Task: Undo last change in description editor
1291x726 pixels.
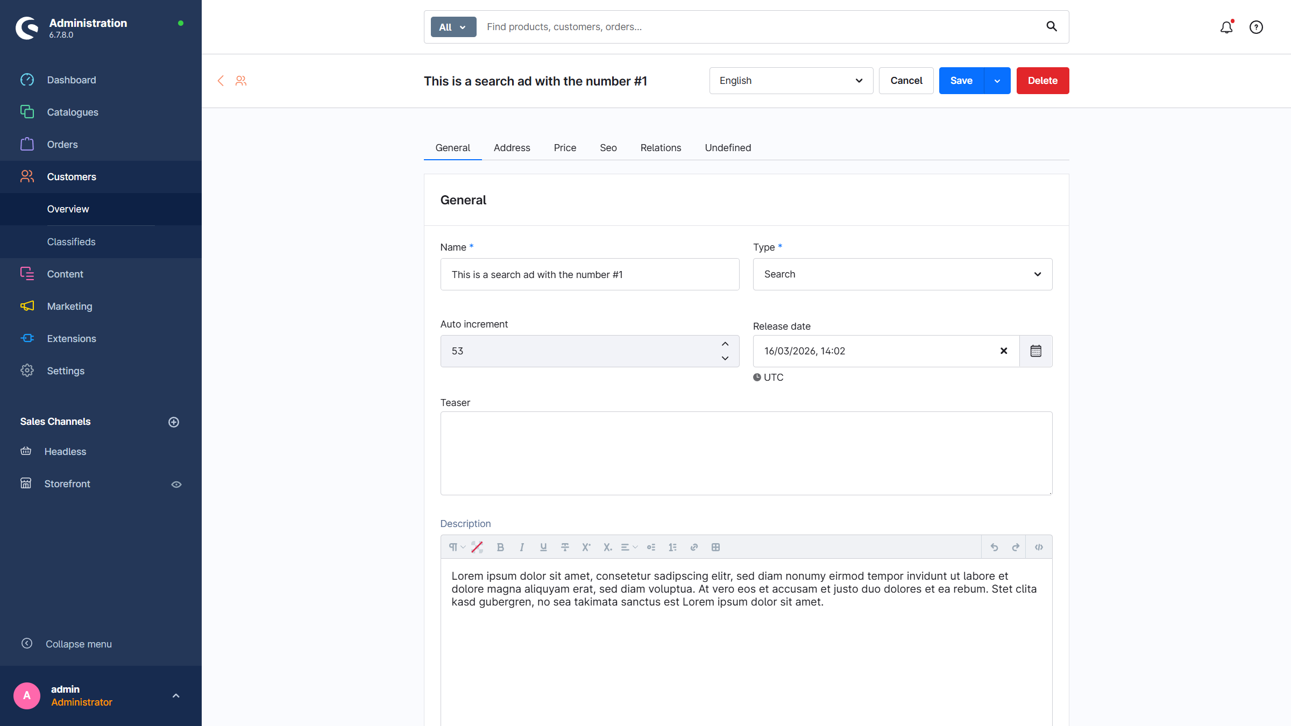Action: click(994, 547)
